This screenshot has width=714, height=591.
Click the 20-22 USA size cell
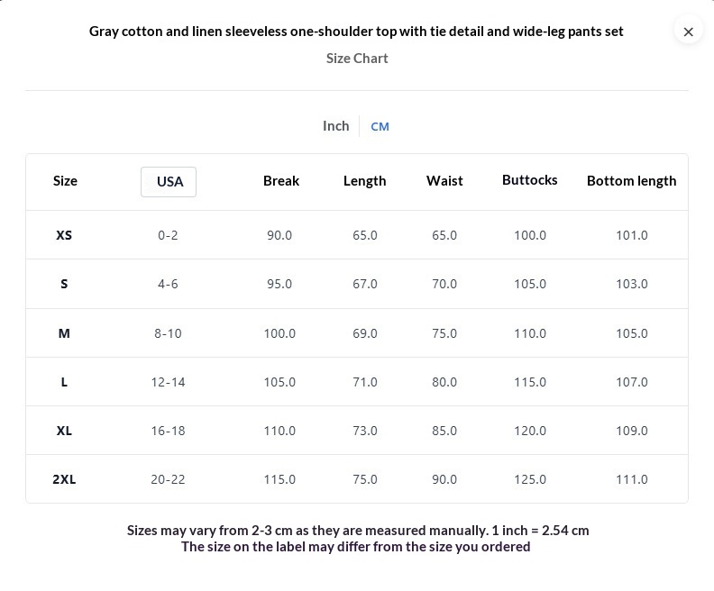point(168,479)
